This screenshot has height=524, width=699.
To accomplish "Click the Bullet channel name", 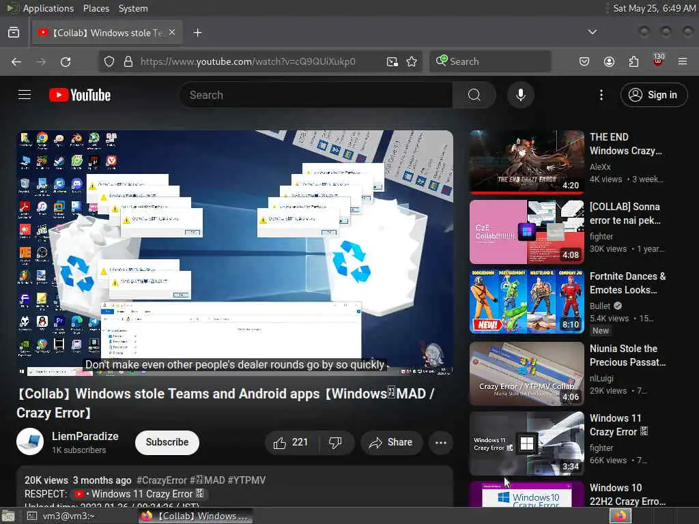I will [x=599, y=306].
